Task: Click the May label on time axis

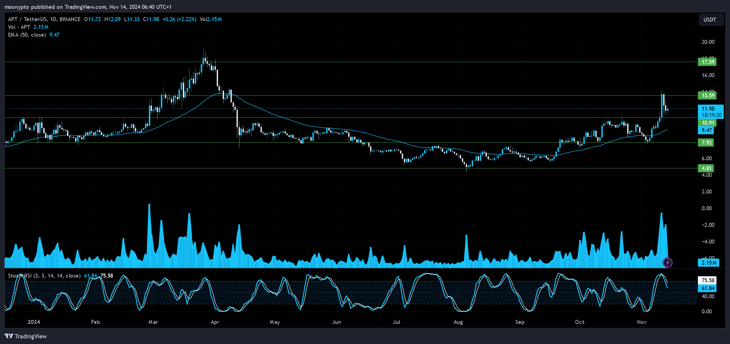Action: tap(275, 322)
